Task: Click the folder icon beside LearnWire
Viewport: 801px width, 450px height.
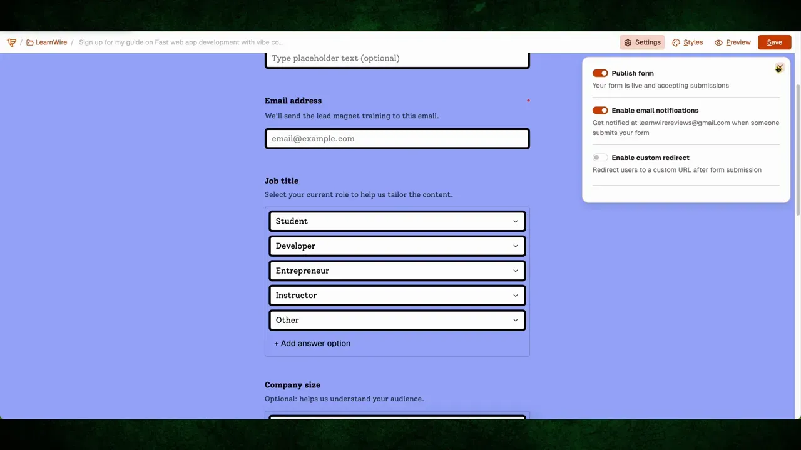Action: coord(29,42)
